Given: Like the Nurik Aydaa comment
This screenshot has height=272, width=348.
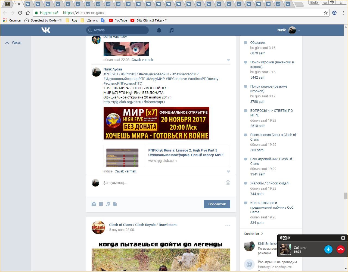Looking at the screenshot, I should coord(228,172).
